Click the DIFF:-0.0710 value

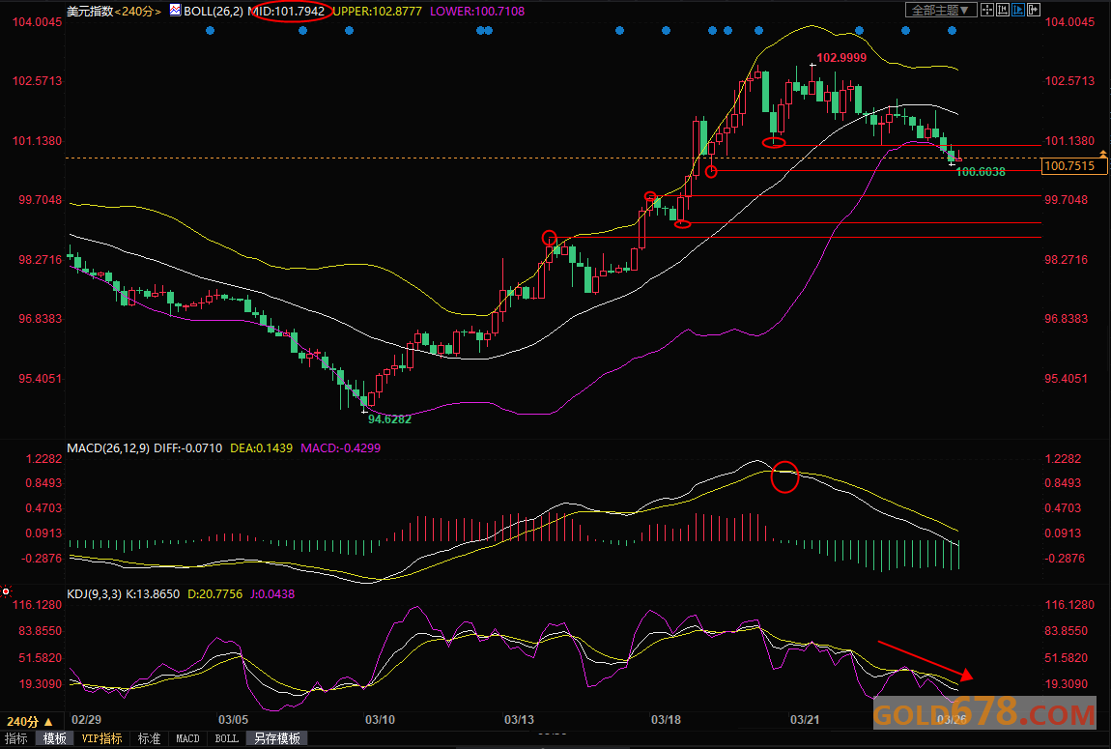point(187,447)
